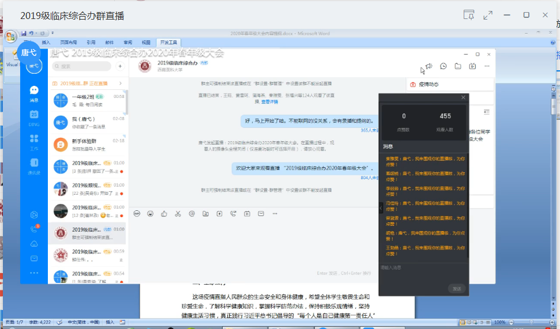
Task: Click the 100% zoom level in Word
Action: [x=499, y=322]
